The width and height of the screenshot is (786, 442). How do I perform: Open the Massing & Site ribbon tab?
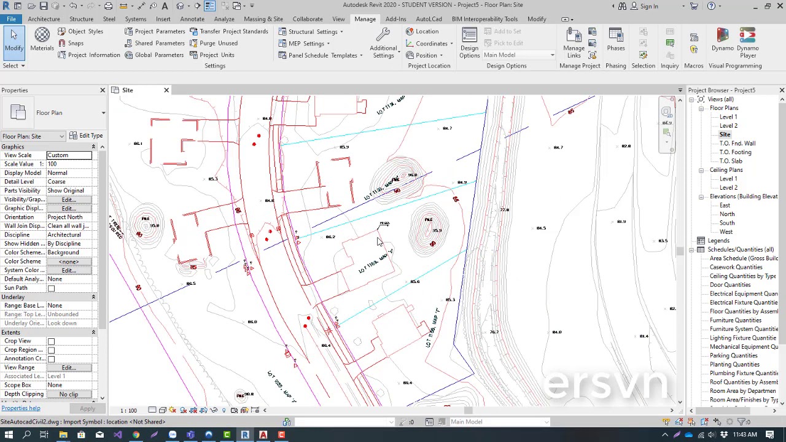point(263,19)
